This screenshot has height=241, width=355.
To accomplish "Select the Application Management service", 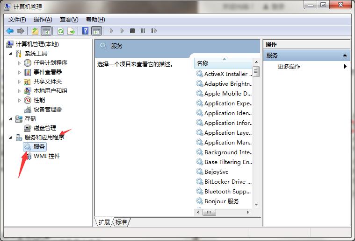I will click(224, 142).
